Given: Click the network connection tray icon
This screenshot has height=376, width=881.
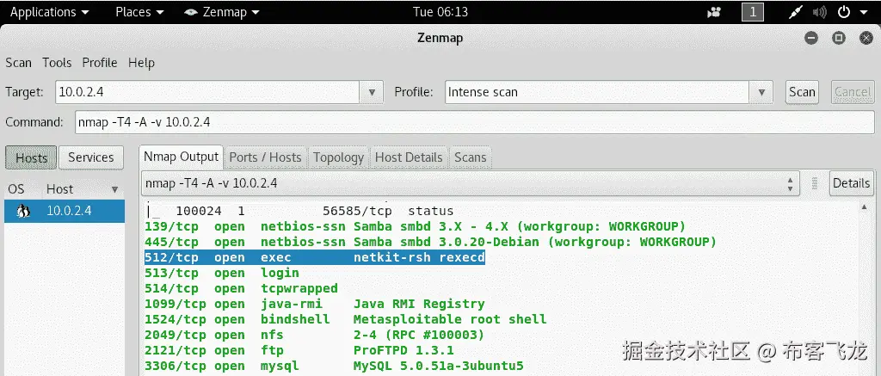Looking at the screenshot, I should pyautogui.click(x=796, y=12).
